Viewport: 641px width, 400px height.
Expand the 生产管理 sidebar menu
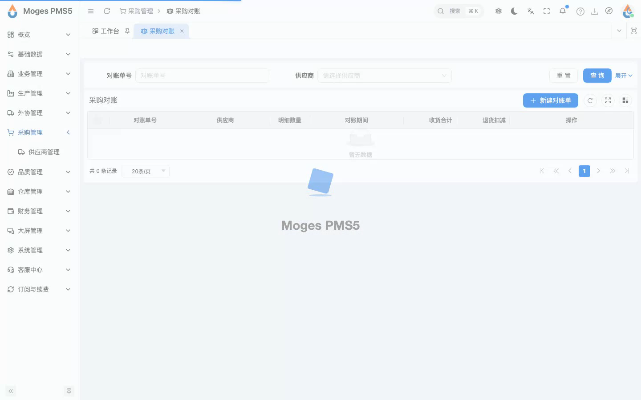[40, 93]
